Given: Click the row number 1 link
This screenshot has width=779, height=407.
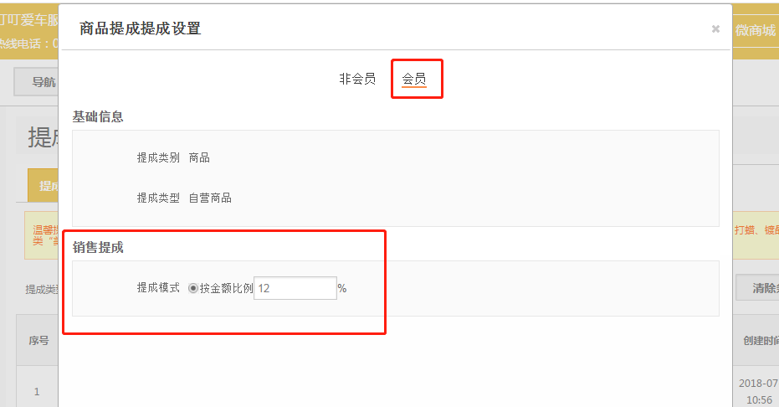Looking at the screenshot, I should [x=37, y=391].
